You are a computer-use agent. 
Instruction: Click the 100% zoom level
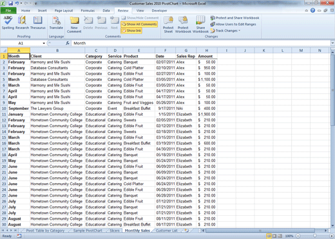(x=289, y=236)
